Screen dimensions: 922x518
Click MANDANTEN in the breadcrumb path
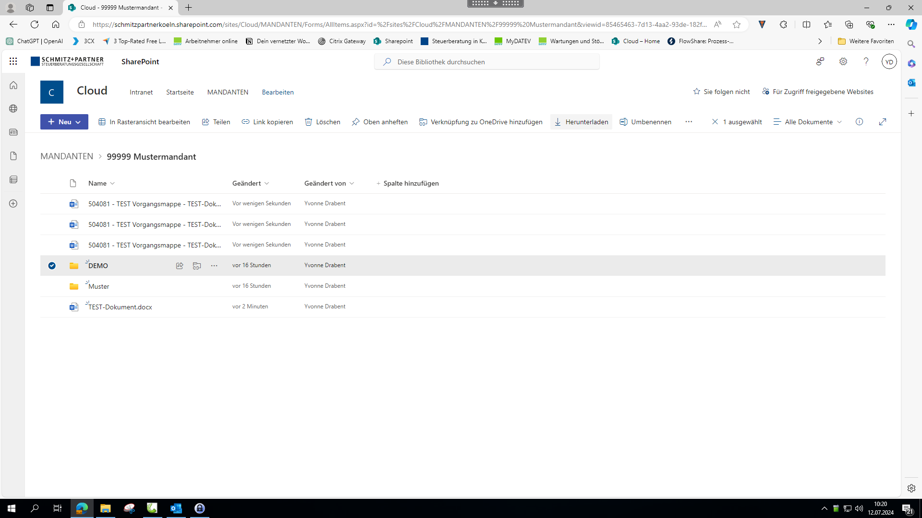click(x=67, y=156)
